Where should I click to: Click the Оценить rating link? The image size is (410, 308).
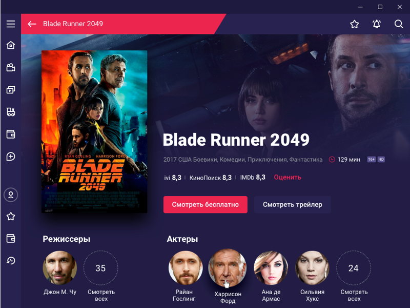tap(288, 177)
